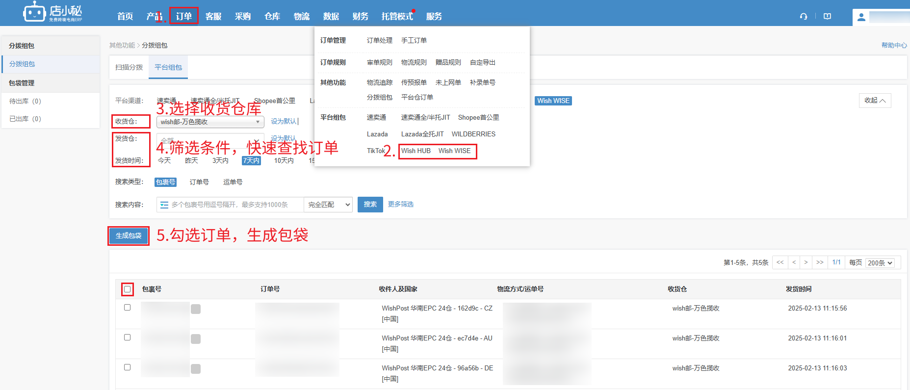Viewport: 910px width, 390px height.
Task: Choose 物流追踪 in the order menu
Action: (x=380, y=82)
